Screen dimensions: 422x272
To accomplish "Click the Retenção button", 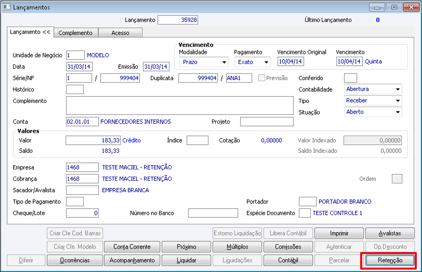I will [x=390, y=260].
